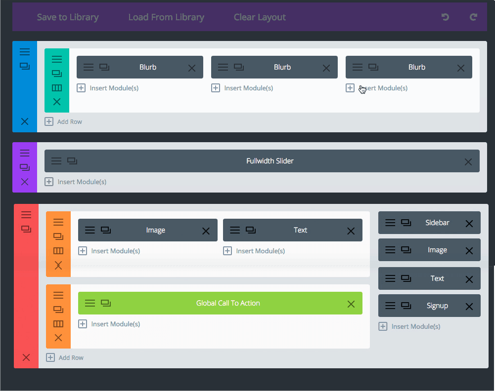Delete the purple Fullwidth section

(25, 182)
